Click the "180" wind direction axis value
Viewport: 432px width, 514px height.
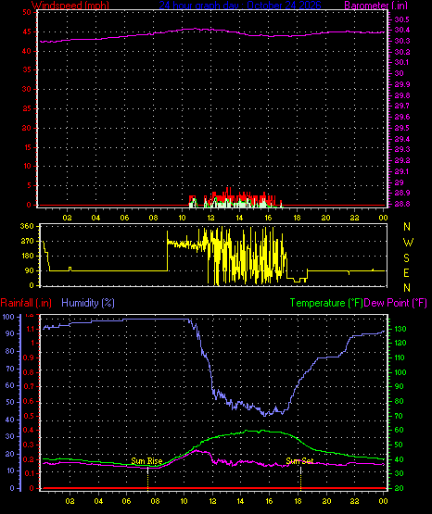(x=27, y=256)
